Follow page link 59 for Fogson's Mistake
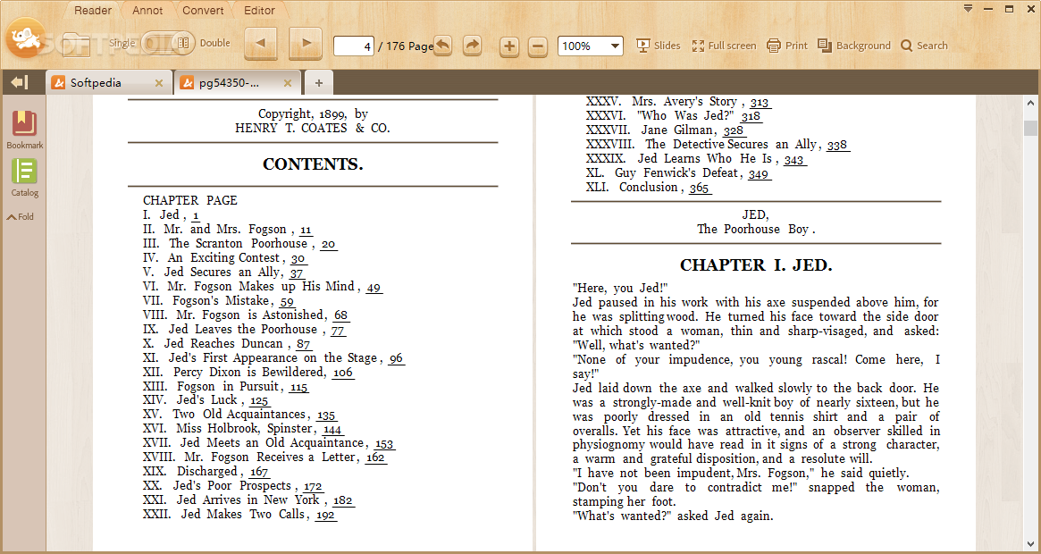 [x=287, y=302]
